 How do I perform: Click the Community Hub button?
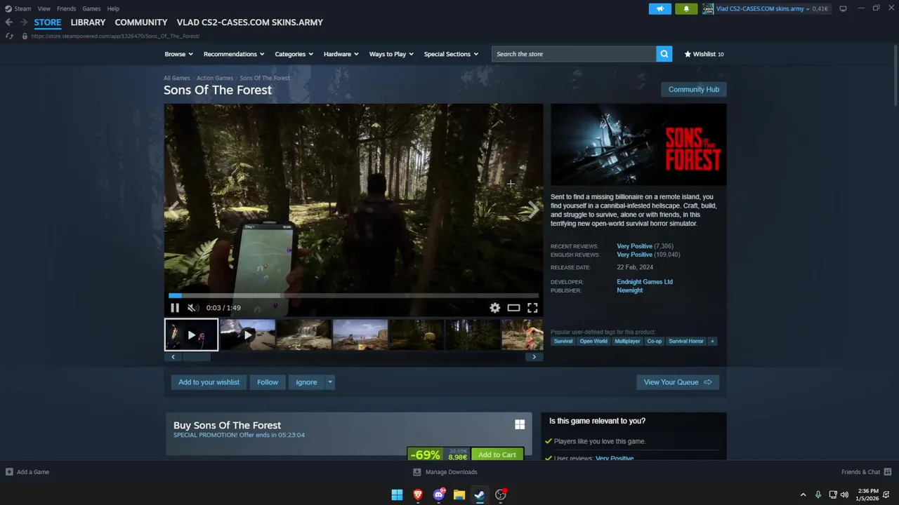(694, 89)
